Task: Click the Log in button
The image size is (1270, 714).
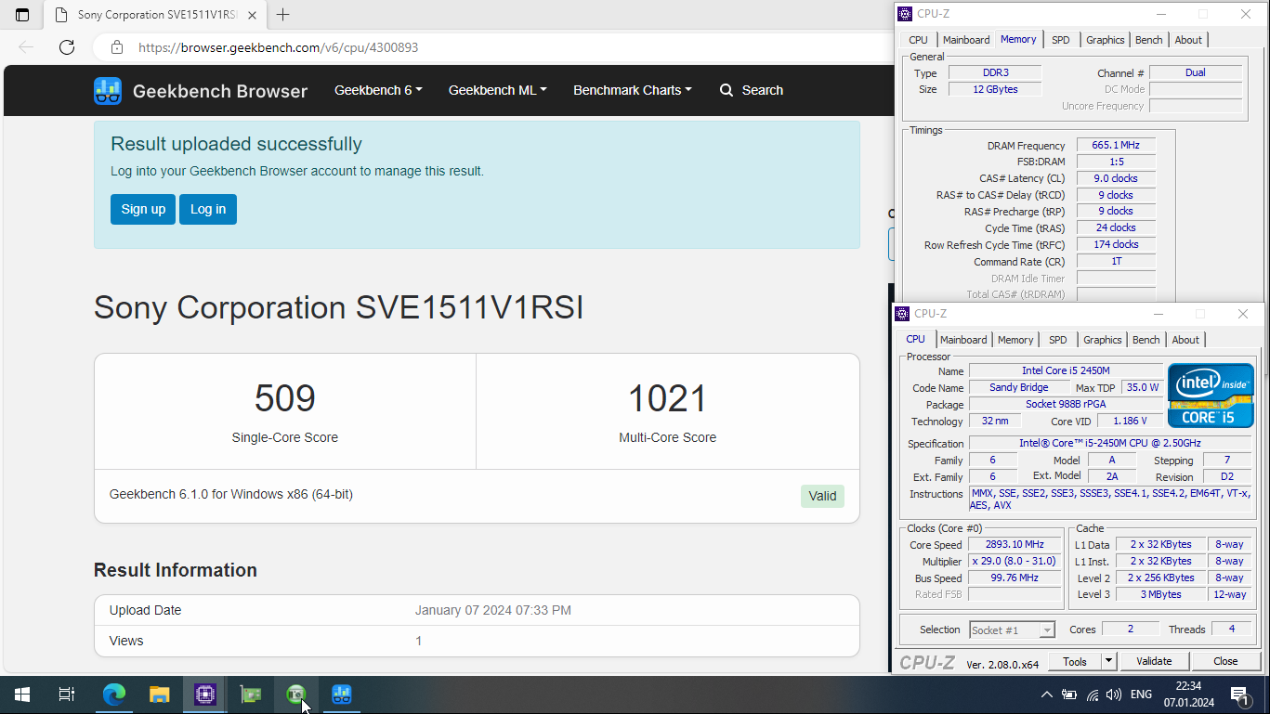Action: 208,209
